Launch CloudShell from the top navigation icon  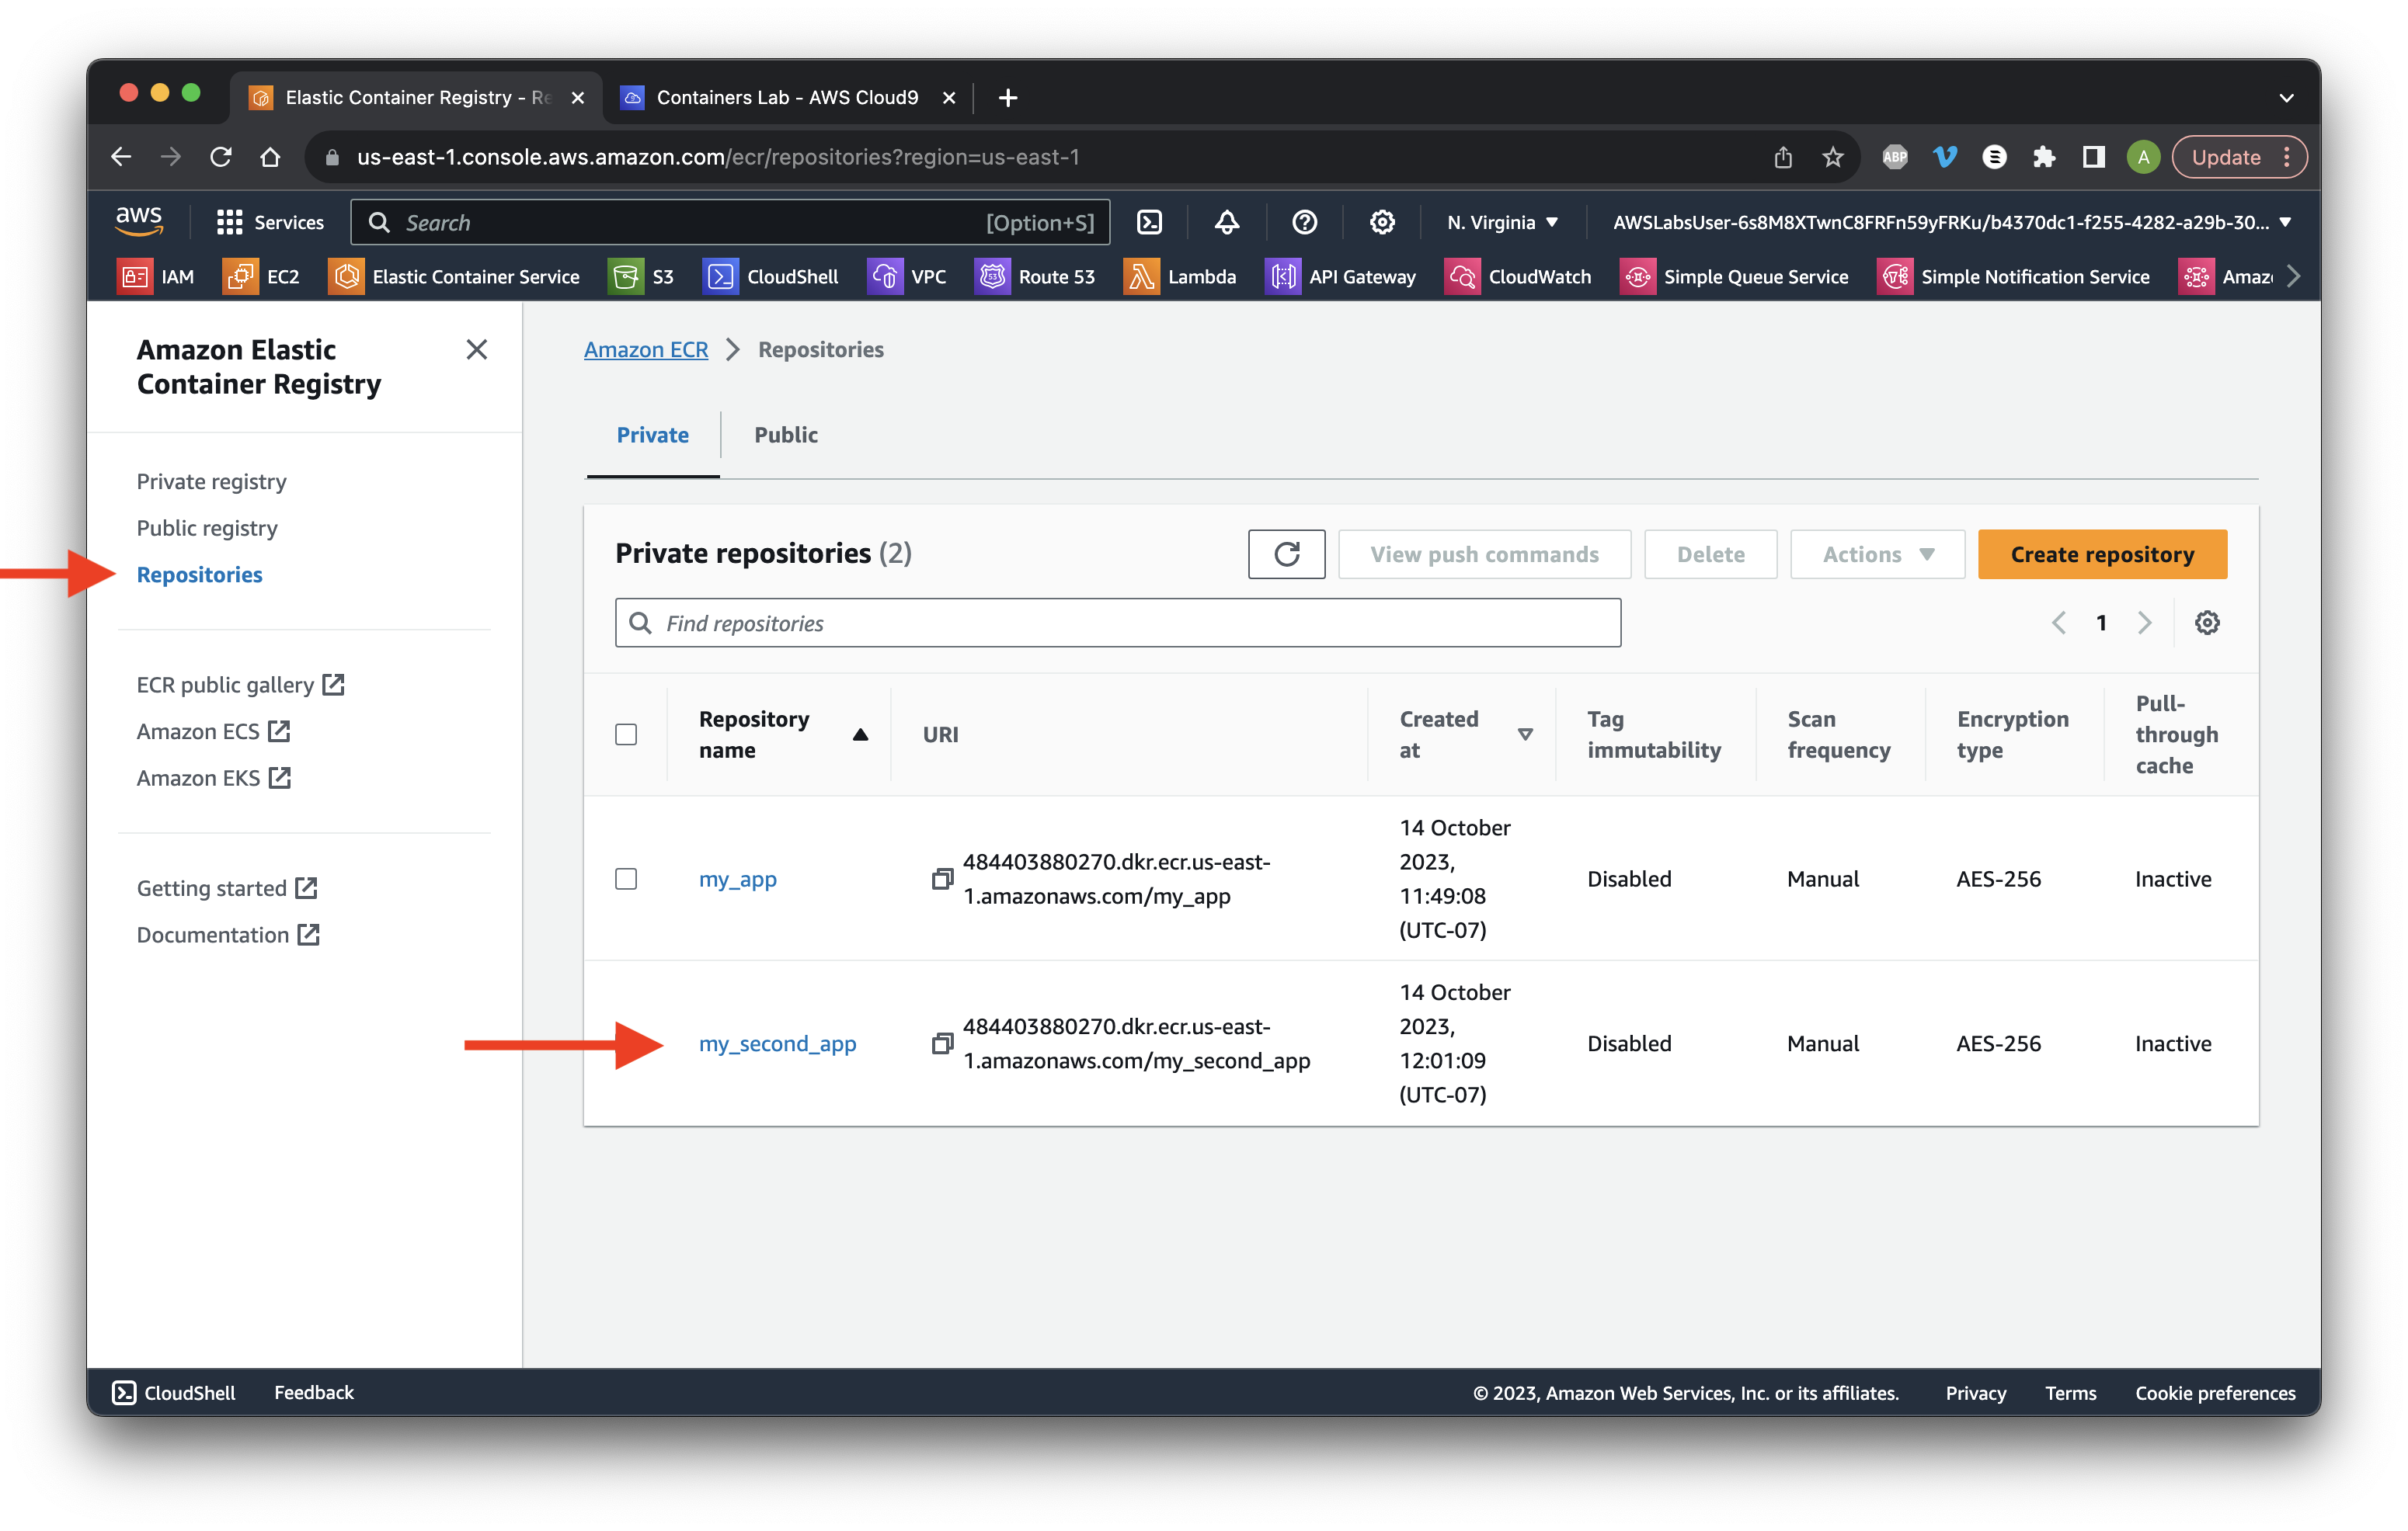tap(1149, 222)
